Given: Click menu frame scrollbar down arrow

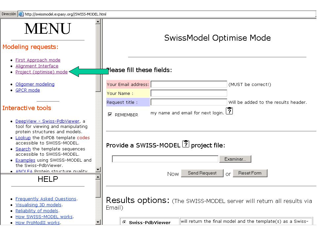Looking at the screenshot, I should click(x=98, y=170).
